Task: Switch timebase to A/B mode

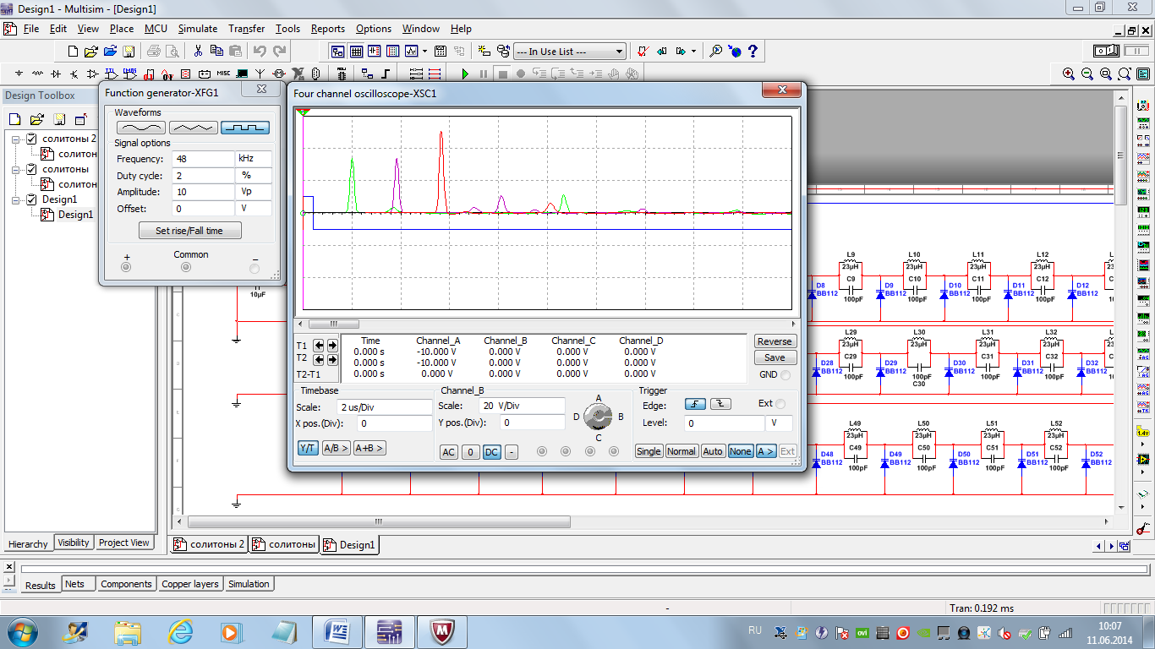Action: coord(336,449)
